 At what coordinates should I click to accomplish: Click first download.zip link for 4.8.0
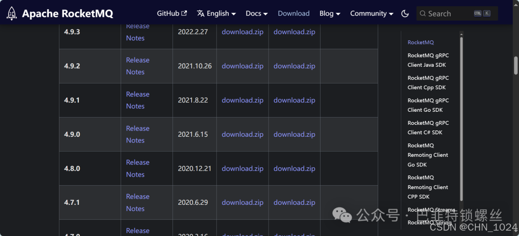pyautogui.click(x=243, y=168)
